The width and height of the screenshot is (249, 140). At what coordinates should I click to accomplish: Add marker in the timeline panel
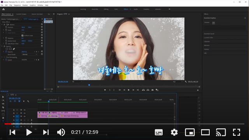pyautogui.click(x=24, y=101)
